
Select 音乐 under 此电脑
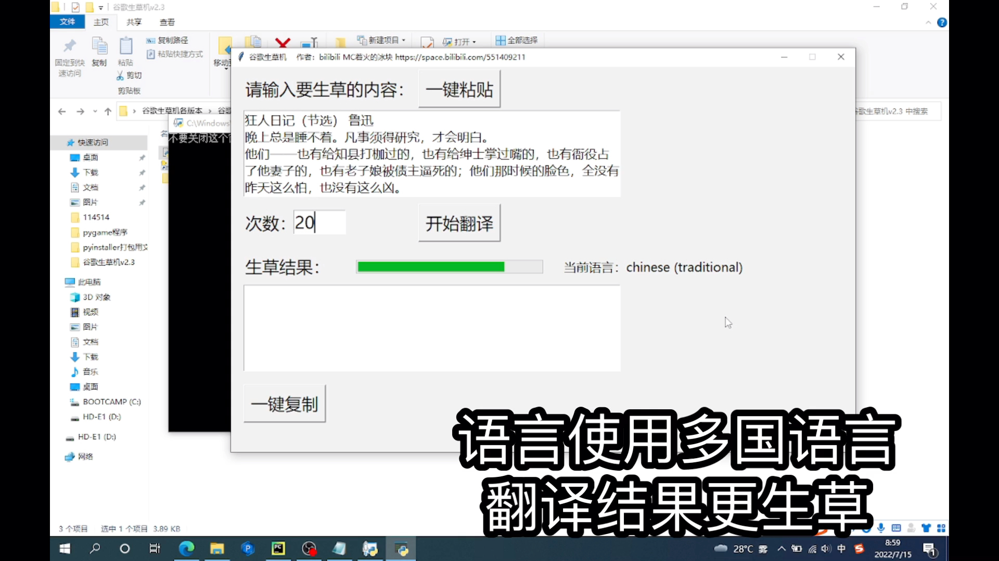[91, 372]
